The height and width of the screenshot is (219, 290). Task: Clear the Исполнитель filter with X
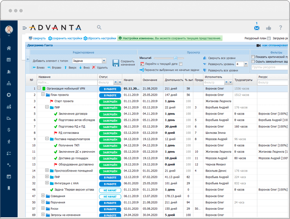coord(226,82)
